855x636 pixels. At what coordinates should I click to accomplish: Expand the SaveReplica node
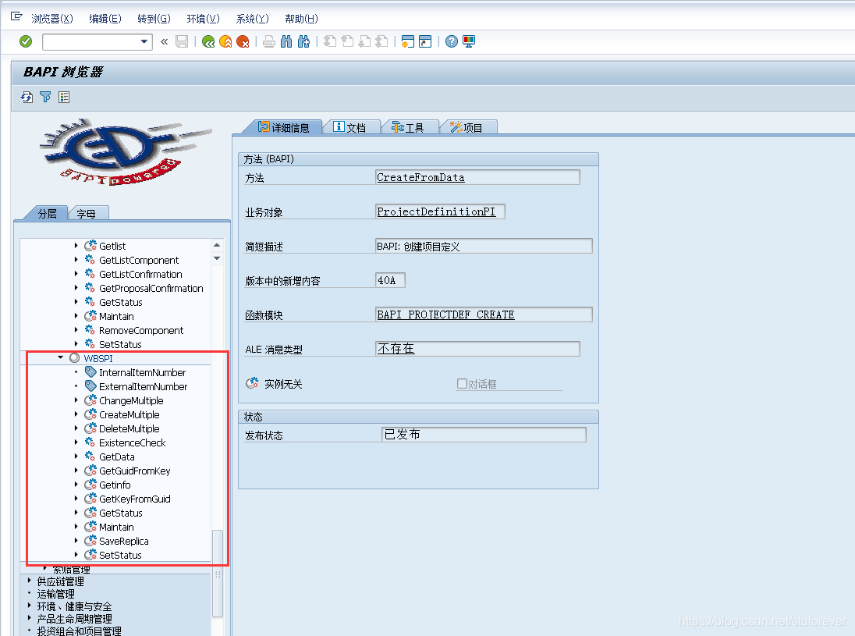point(76,541)
